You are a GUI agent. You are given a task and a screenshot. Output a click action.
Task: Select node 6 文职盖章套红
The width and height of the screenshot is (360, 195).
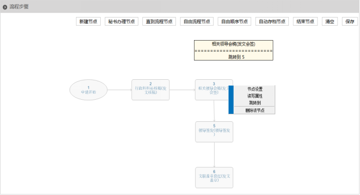click(214, 178)
